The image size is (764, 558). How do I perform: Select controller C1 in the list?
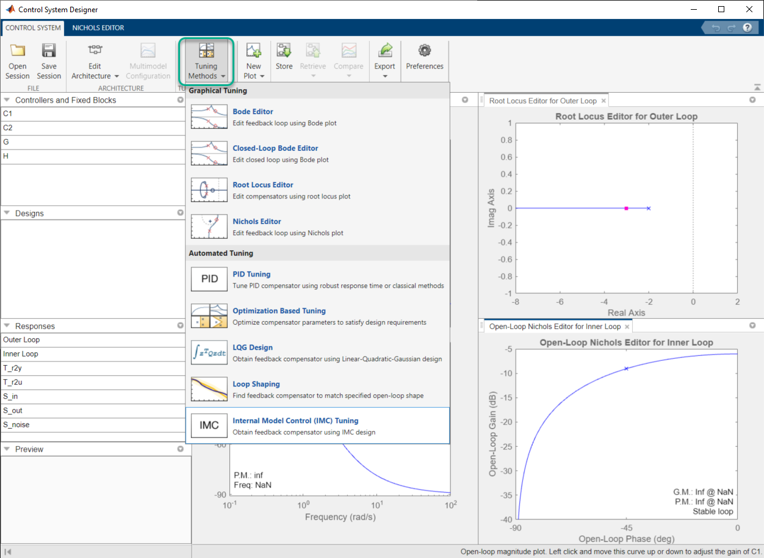[x=8, y=114]
